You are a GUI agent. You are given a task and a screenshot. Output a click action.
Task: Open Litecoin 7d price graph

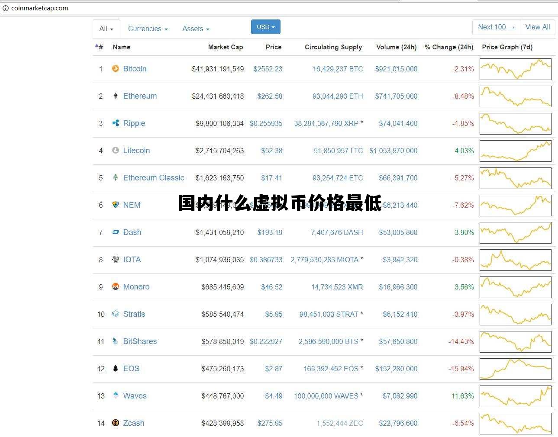515,151
